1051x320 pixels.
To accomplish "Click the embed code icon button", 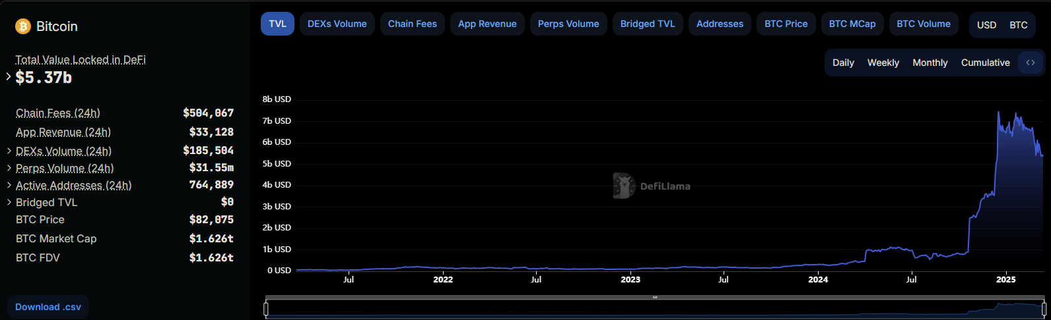I will point(1031,63).
